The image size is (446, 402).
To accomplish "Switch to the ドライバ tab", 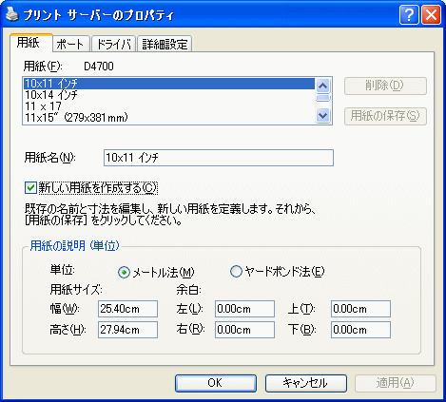I will [114, 45].
